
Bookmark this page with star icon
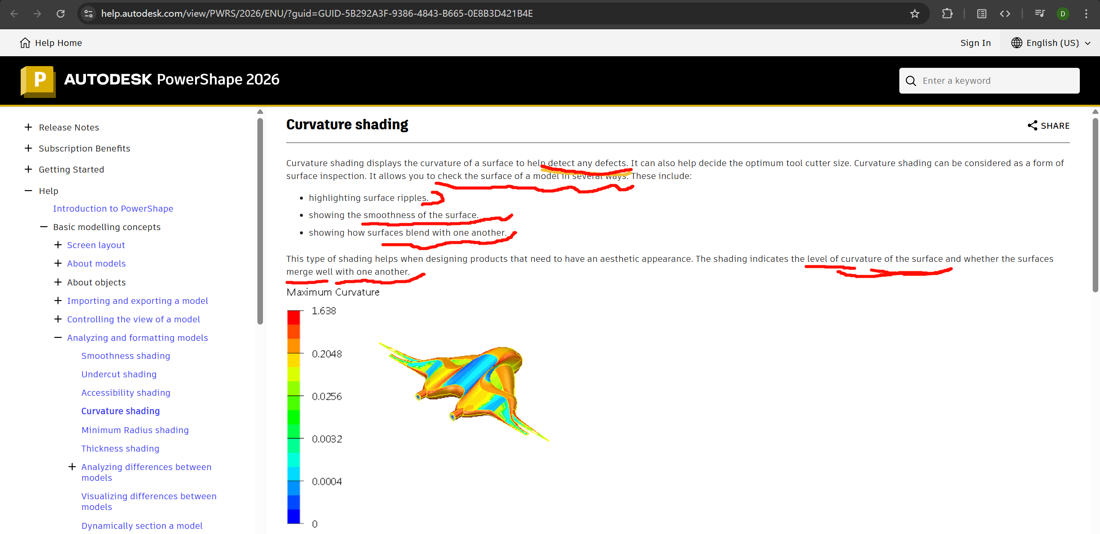coord(915,14)
